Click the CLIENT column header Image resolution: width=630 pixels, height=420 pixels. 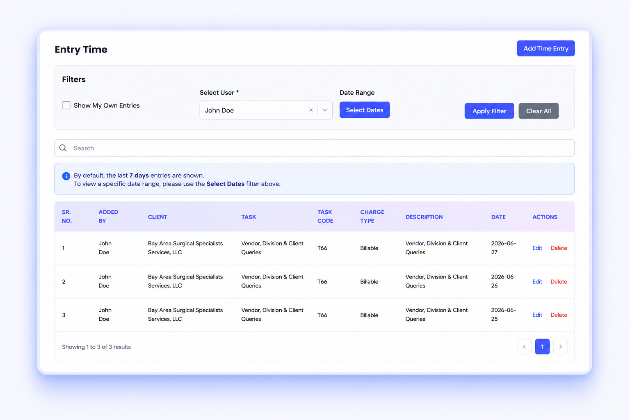pos(157,217)
